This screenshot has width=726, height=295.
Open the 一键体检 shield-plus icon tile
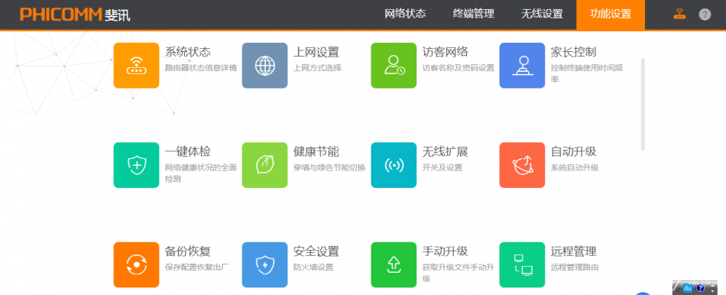[x=136, y=165]
